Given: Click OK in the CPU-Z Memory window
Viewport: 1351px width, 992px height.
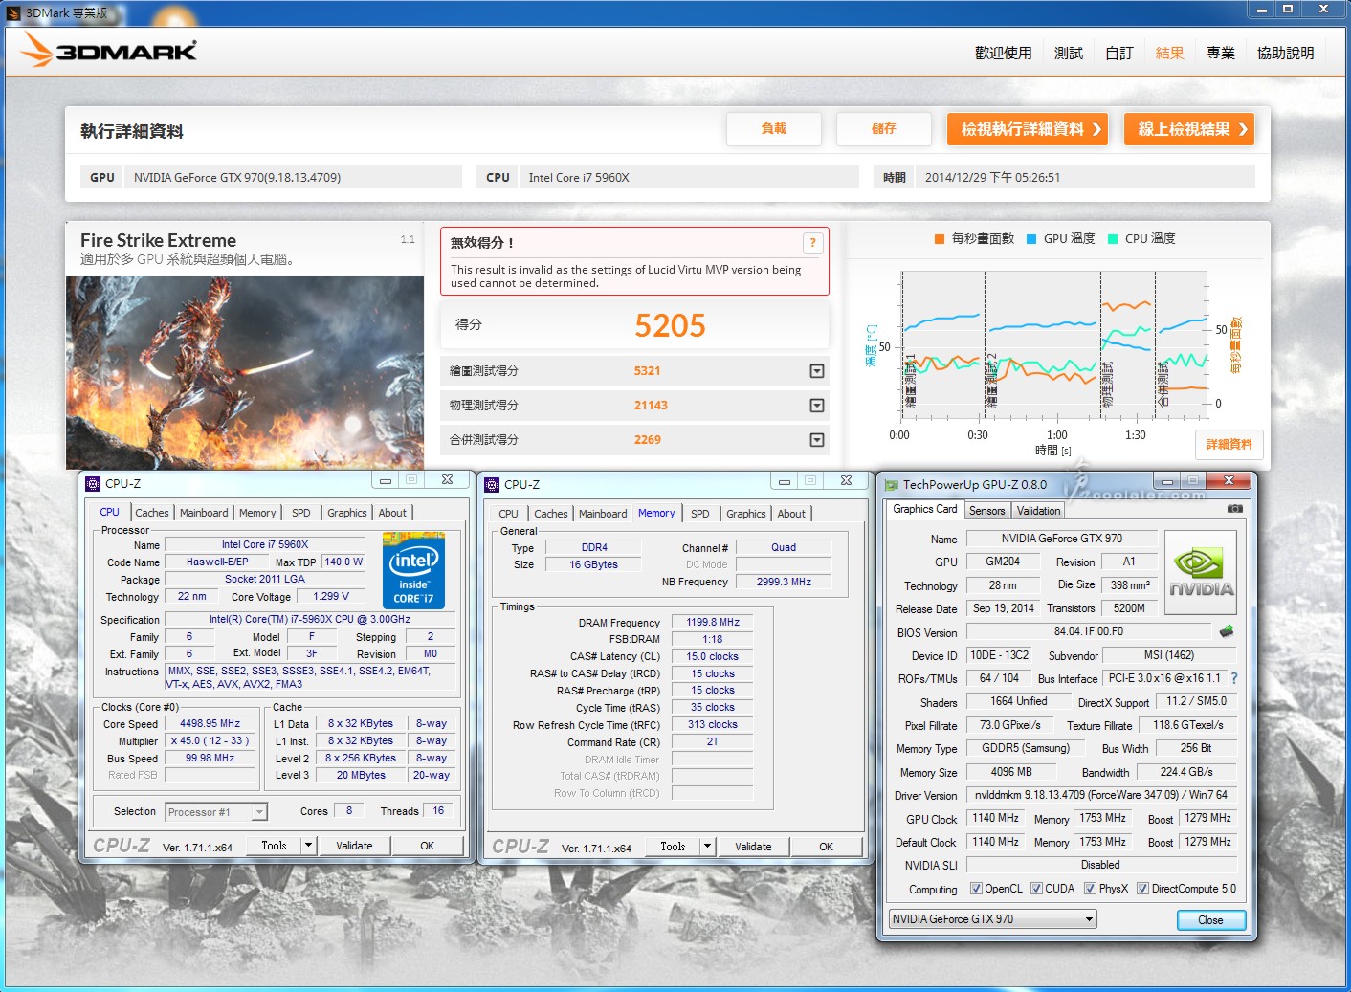Looking at the screenshot, I should tap(826, 847).
